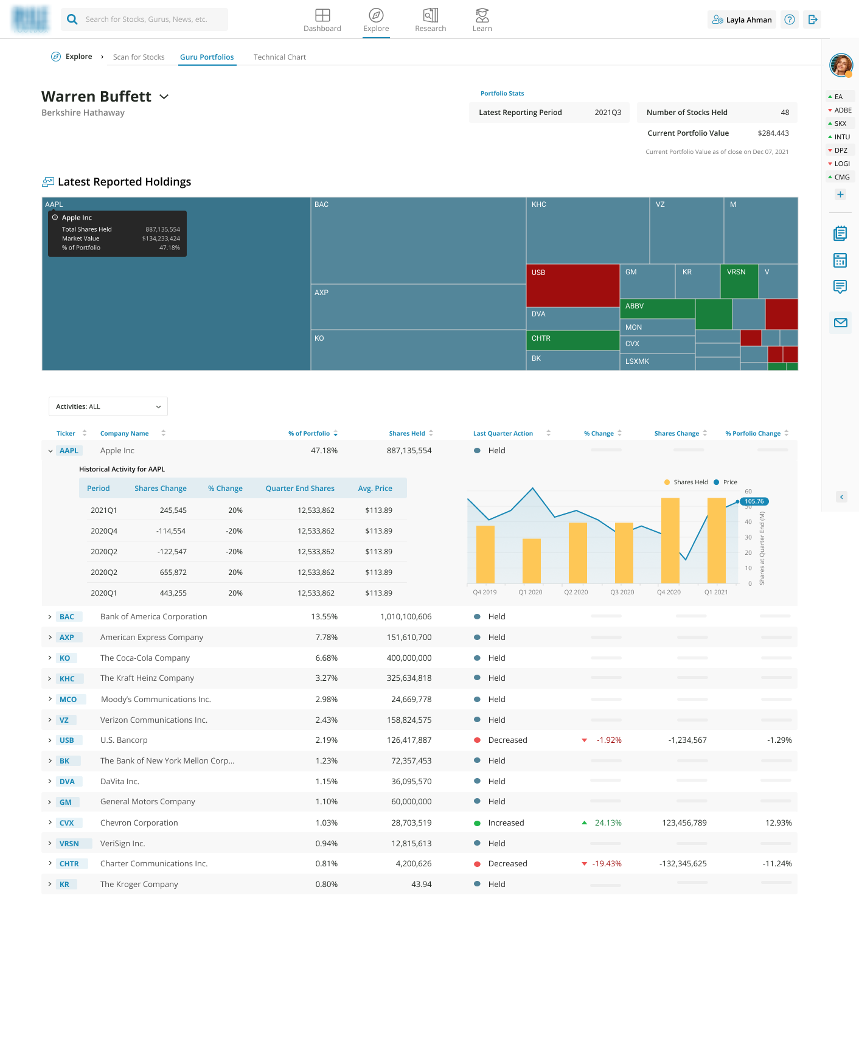The height and width of the screenshot is (1061, 859).
Task: Click the help question mark icon
Action: [790, 19]
